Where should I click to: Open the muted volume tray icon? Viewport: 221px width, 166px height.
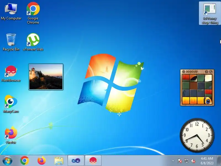pos(193,161)
